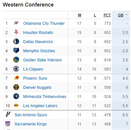Sort standings by L column header
Screen dimensions: 131x130
point(95,15)
